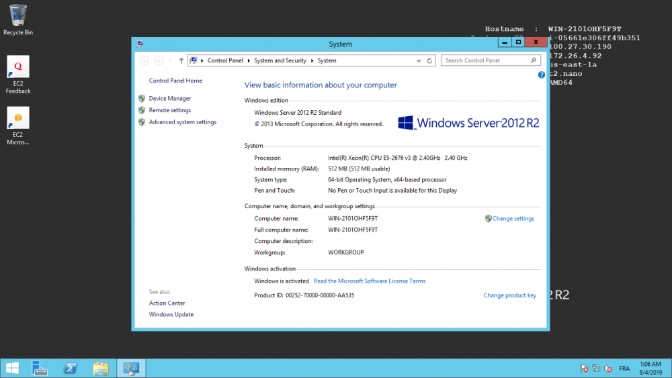Read the Microsoft Software License Terms
The width and height of the screenshot is (672, 378).
[370, 281]
